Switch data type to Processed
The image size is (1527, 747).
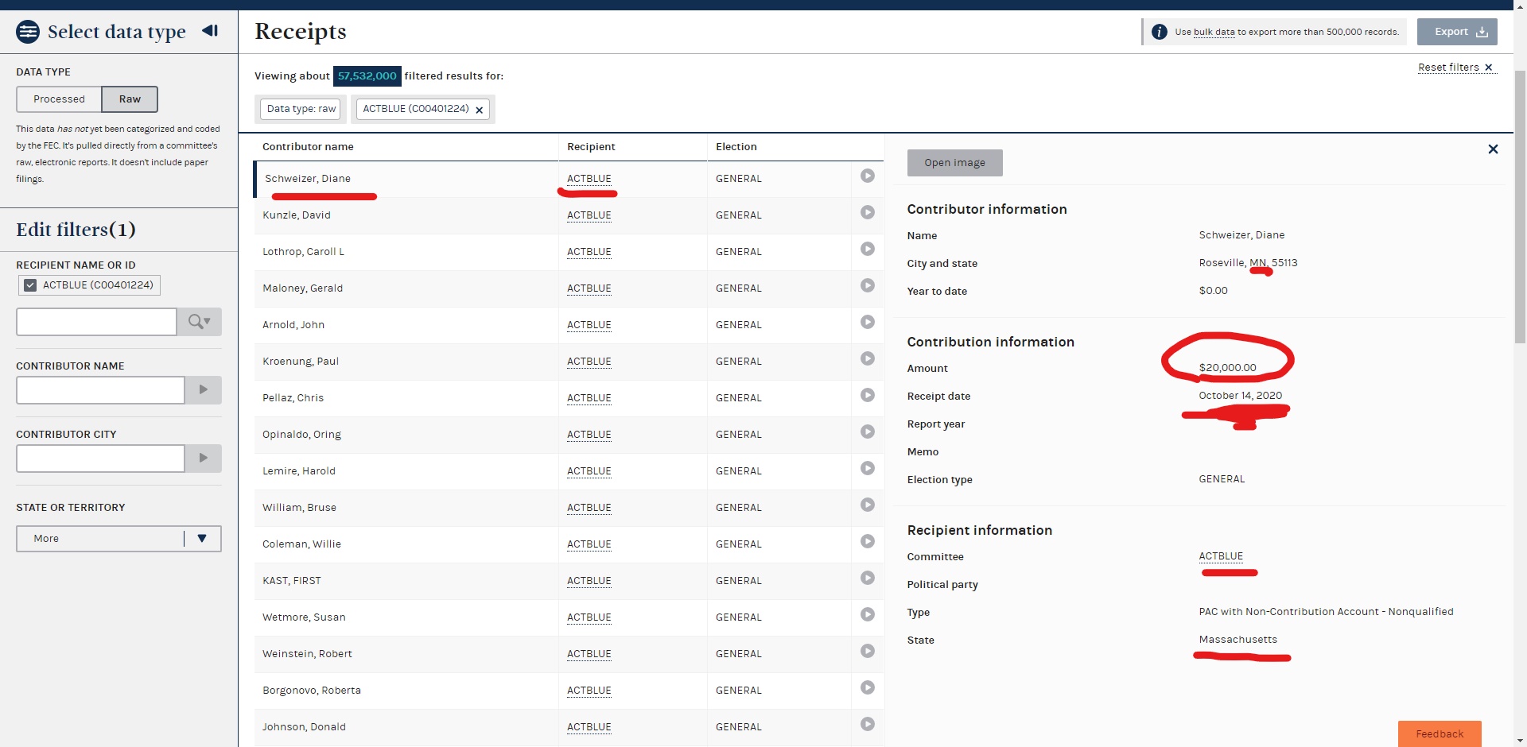[59, 99]
